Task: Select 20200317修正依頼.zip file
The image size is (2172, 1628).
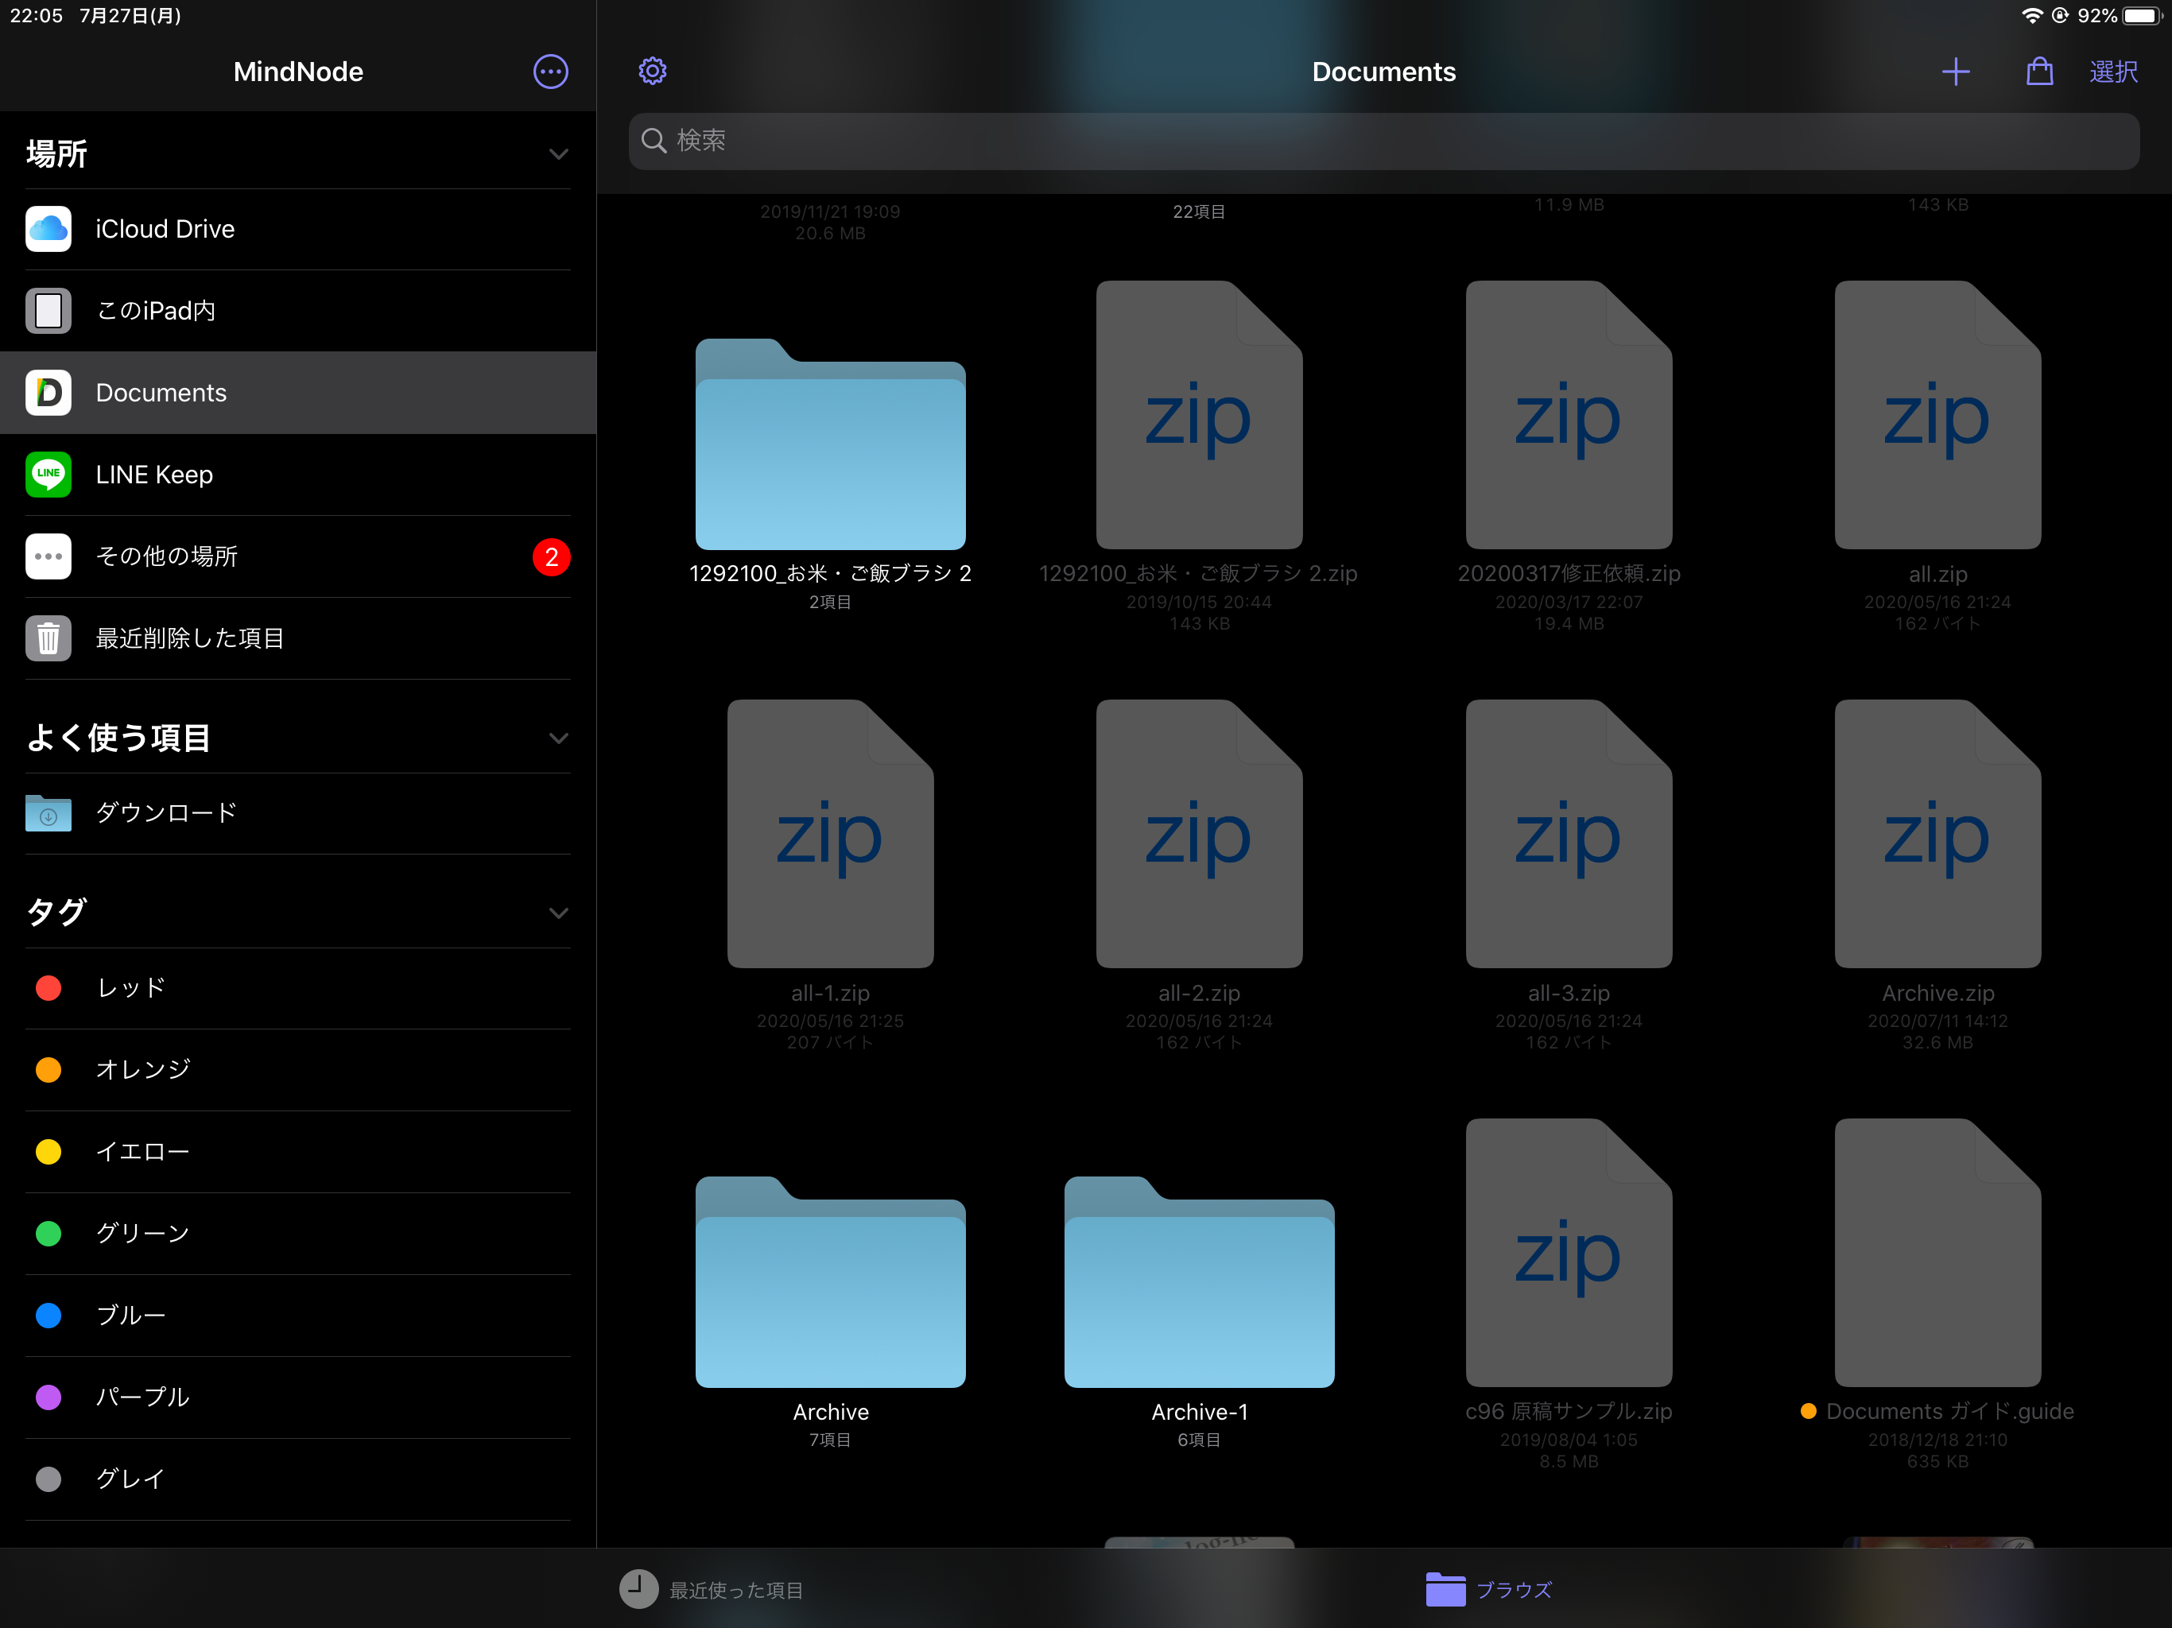Action: point(1568,456)
